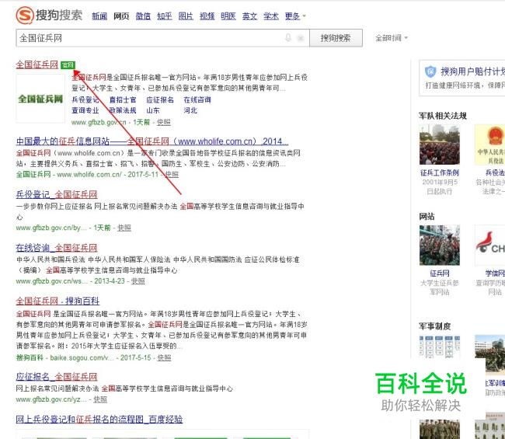Image resolution: width=505 pixels, height=439 pixels.
Task: Open the 视频 tab
Action: click(x=207, y=16)
